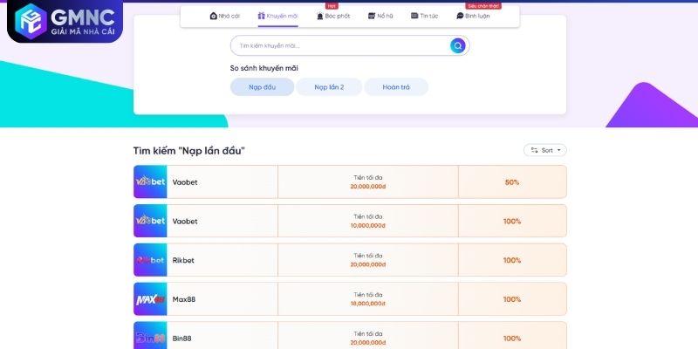Expand the Sort dropdown
This screenshot has height=349, width=698.
544,150
